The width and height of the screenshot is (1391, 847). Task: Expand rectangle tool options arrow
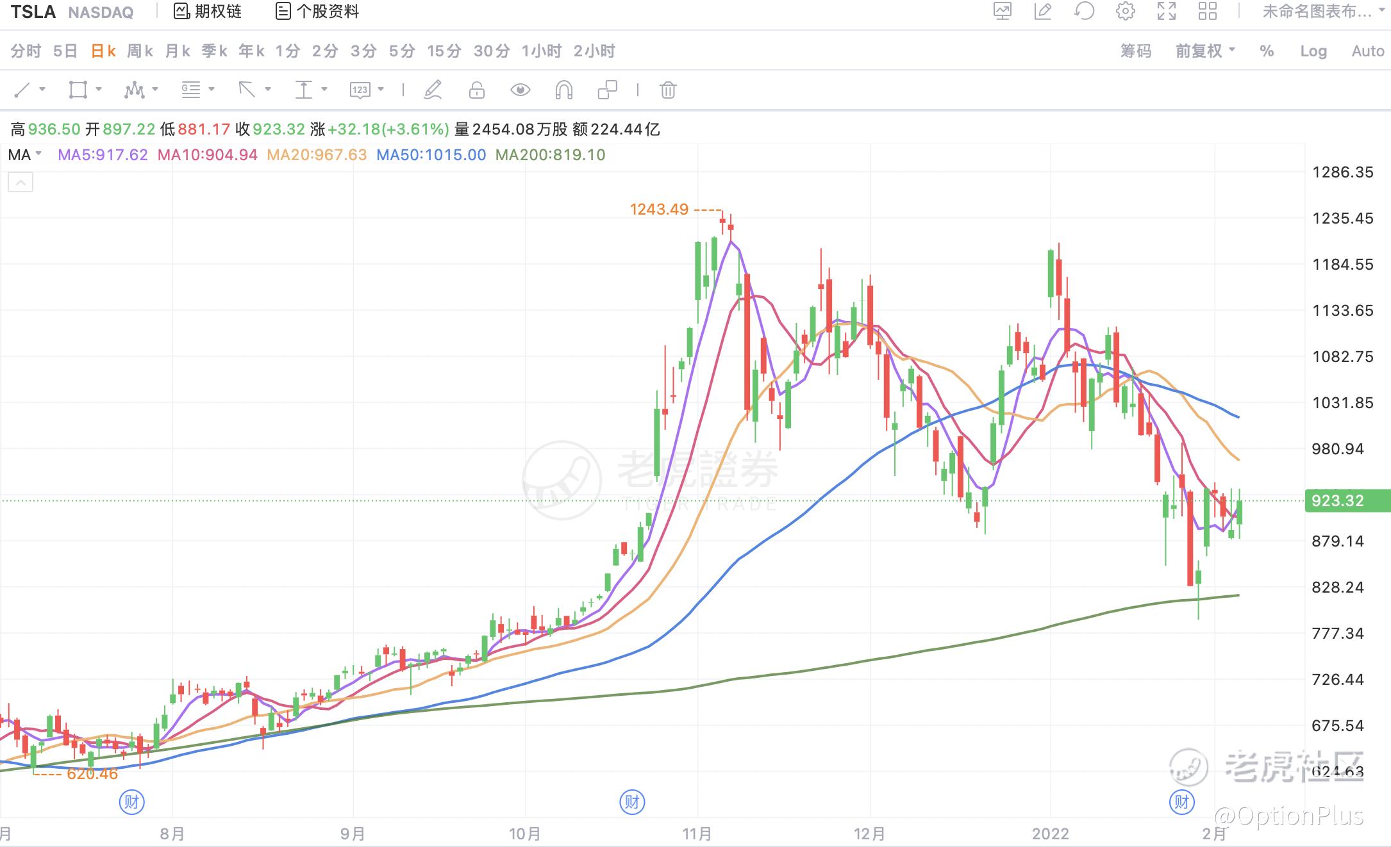(x=99, y=89)
